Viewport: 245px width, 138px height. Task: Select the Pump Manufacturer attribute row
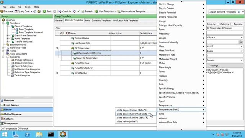(83, 68)
